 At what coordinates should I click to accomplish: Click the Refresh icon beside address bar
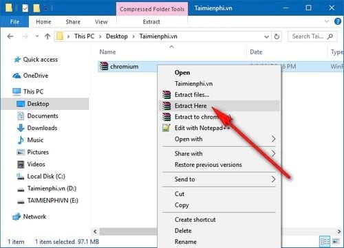(x=277, y=36)
